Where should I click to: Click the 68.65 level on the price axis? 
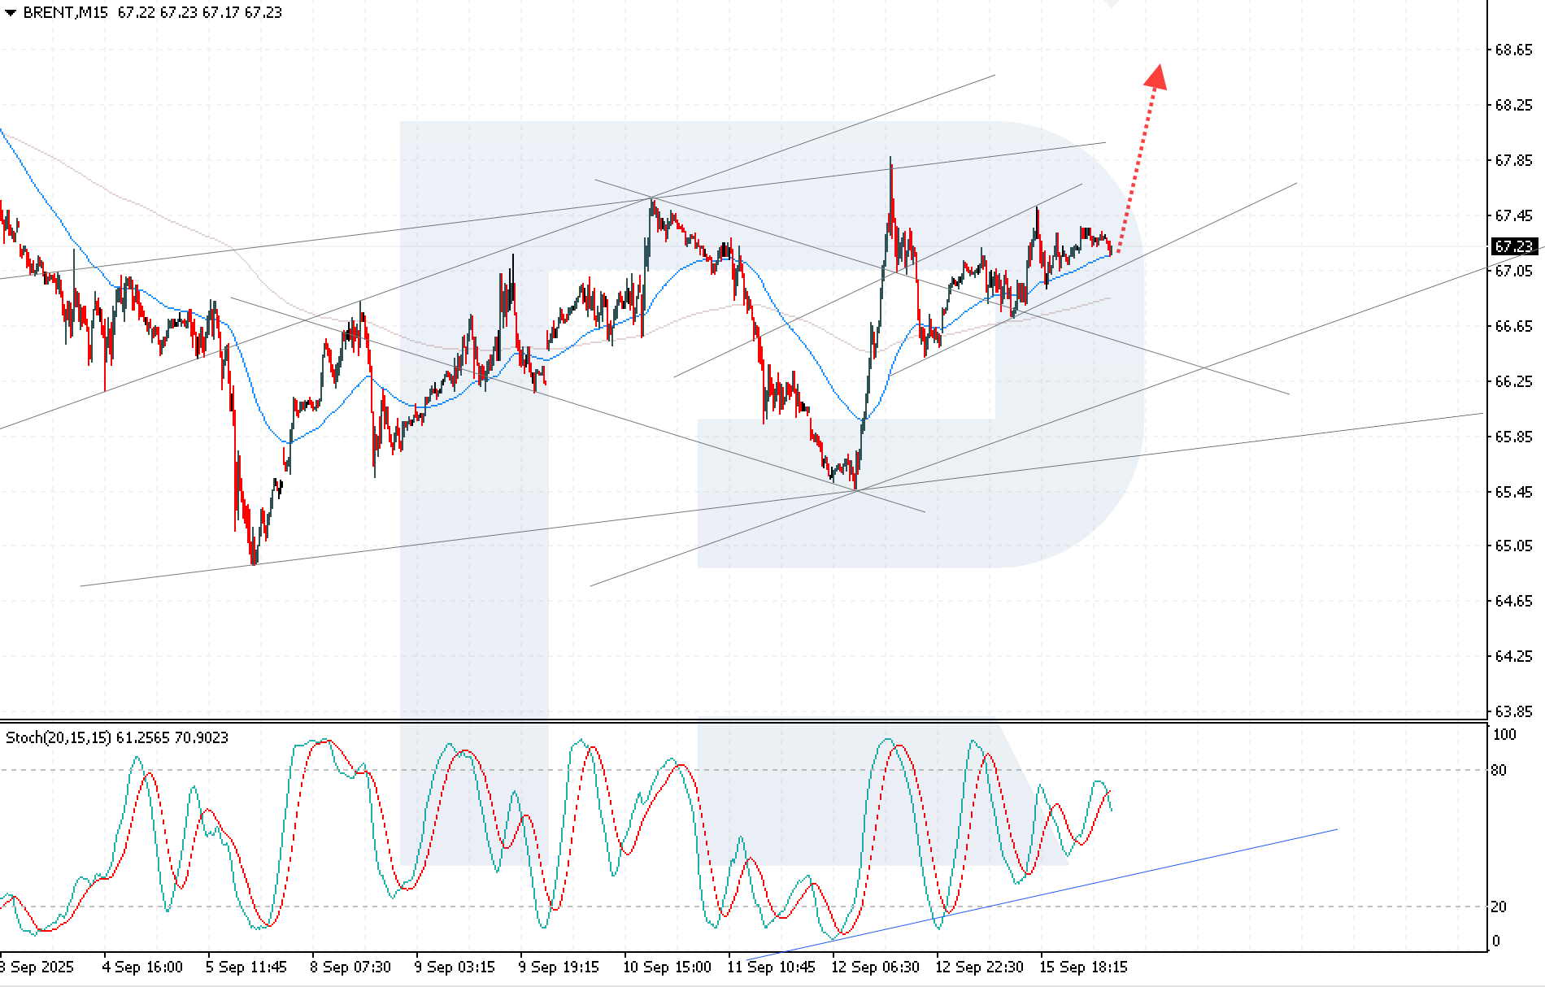(x=1513, y=50)
